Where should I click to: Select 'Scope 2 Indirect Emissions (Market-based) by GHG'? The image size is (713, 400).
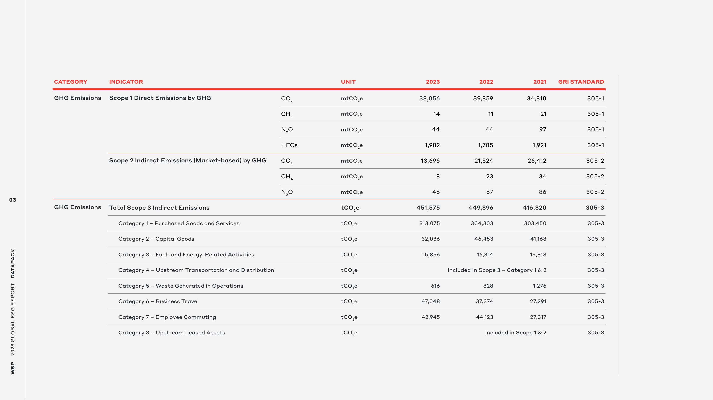(x=188, y=160)
